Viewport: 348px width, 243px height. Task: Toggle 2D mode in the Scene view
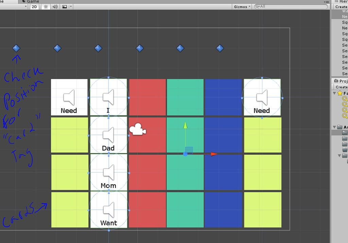click(34, 6)
